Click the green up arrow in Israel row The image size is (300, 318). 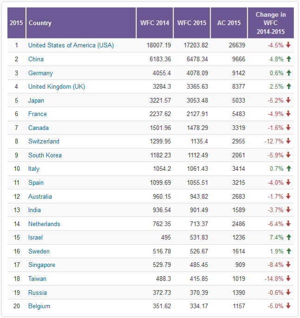(x=288, y=237)
